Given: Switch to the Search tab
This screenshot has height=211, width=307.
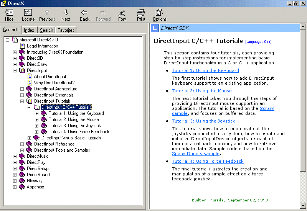Looking at the screenshot, I should coord(46,30).
